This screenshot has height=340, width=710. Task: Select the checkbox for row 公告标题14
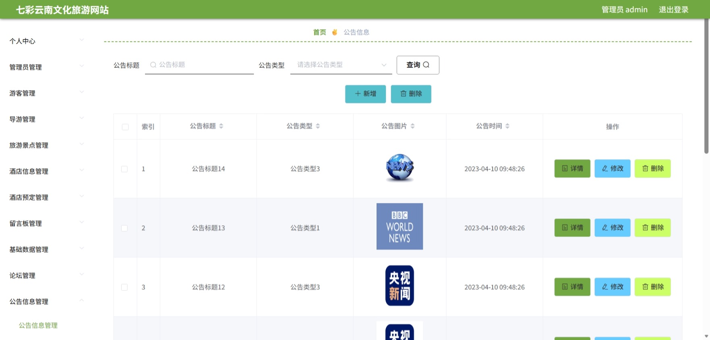click(x=124, y=169)
